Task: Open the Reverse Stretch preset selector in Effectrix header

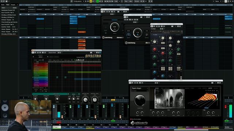Action: click(53, 52)
